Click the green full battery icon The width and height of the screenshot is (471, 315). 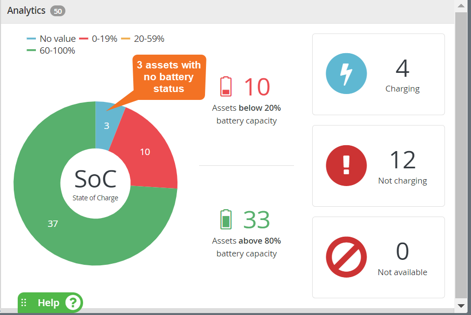pos(226,220)
